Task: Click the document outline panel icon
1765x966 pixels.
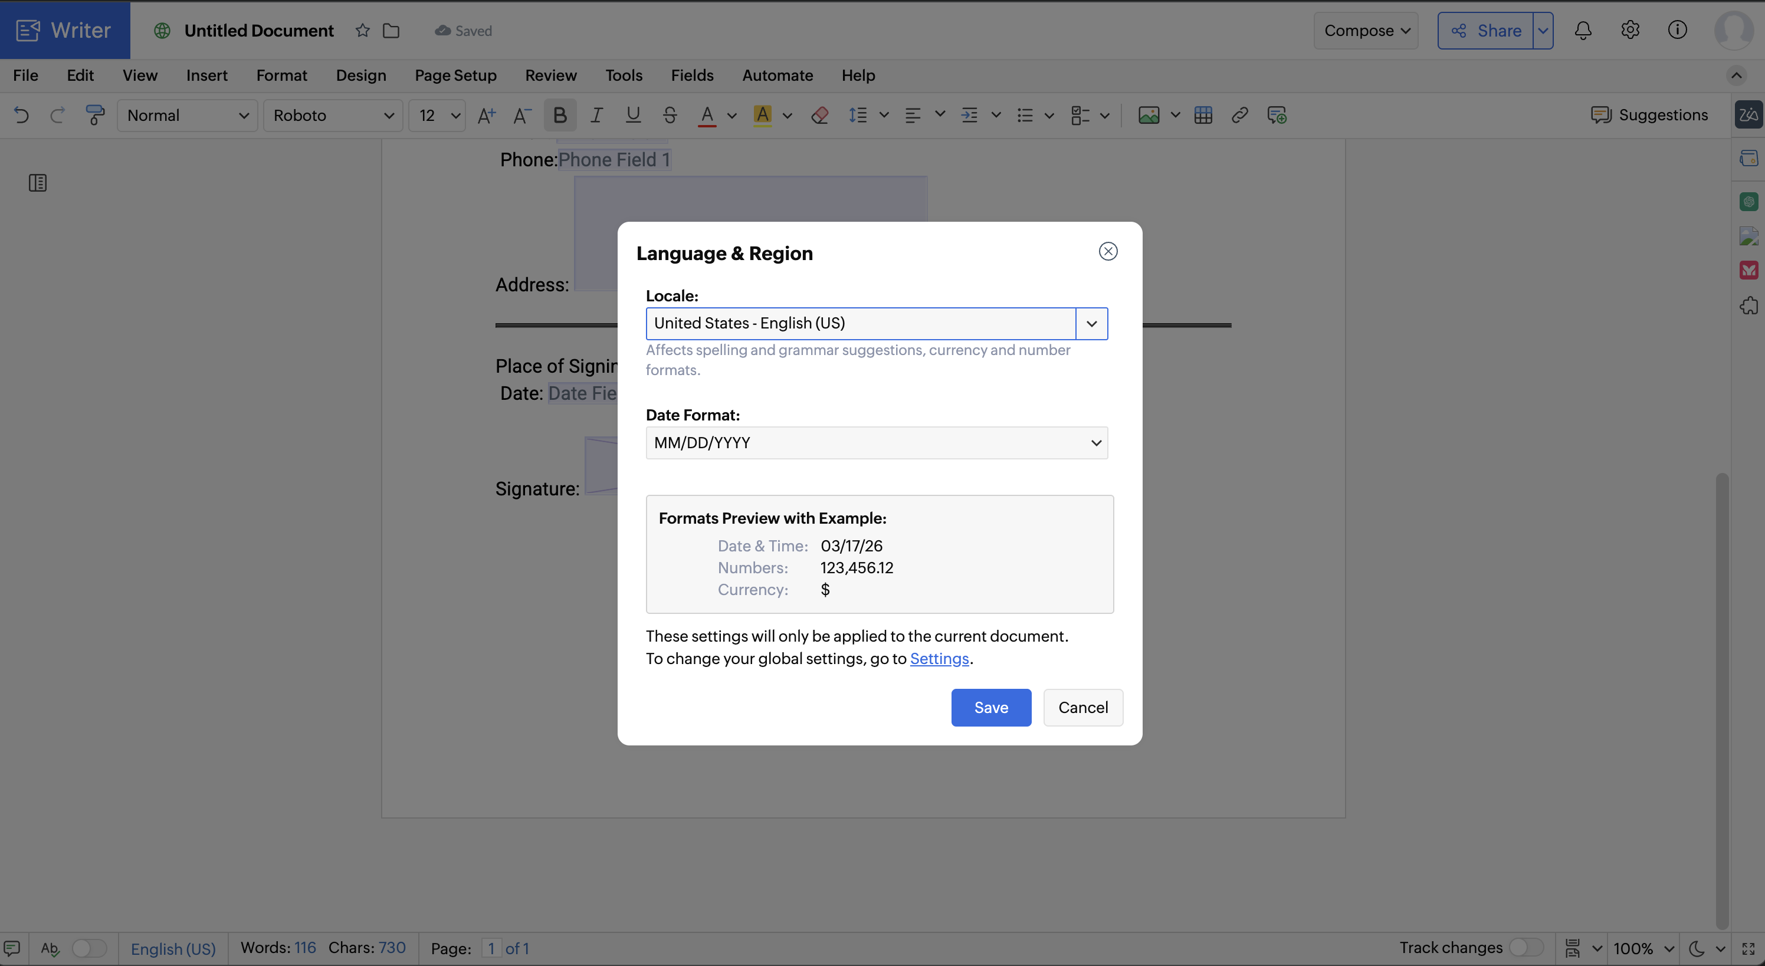Action: [38, 183]
